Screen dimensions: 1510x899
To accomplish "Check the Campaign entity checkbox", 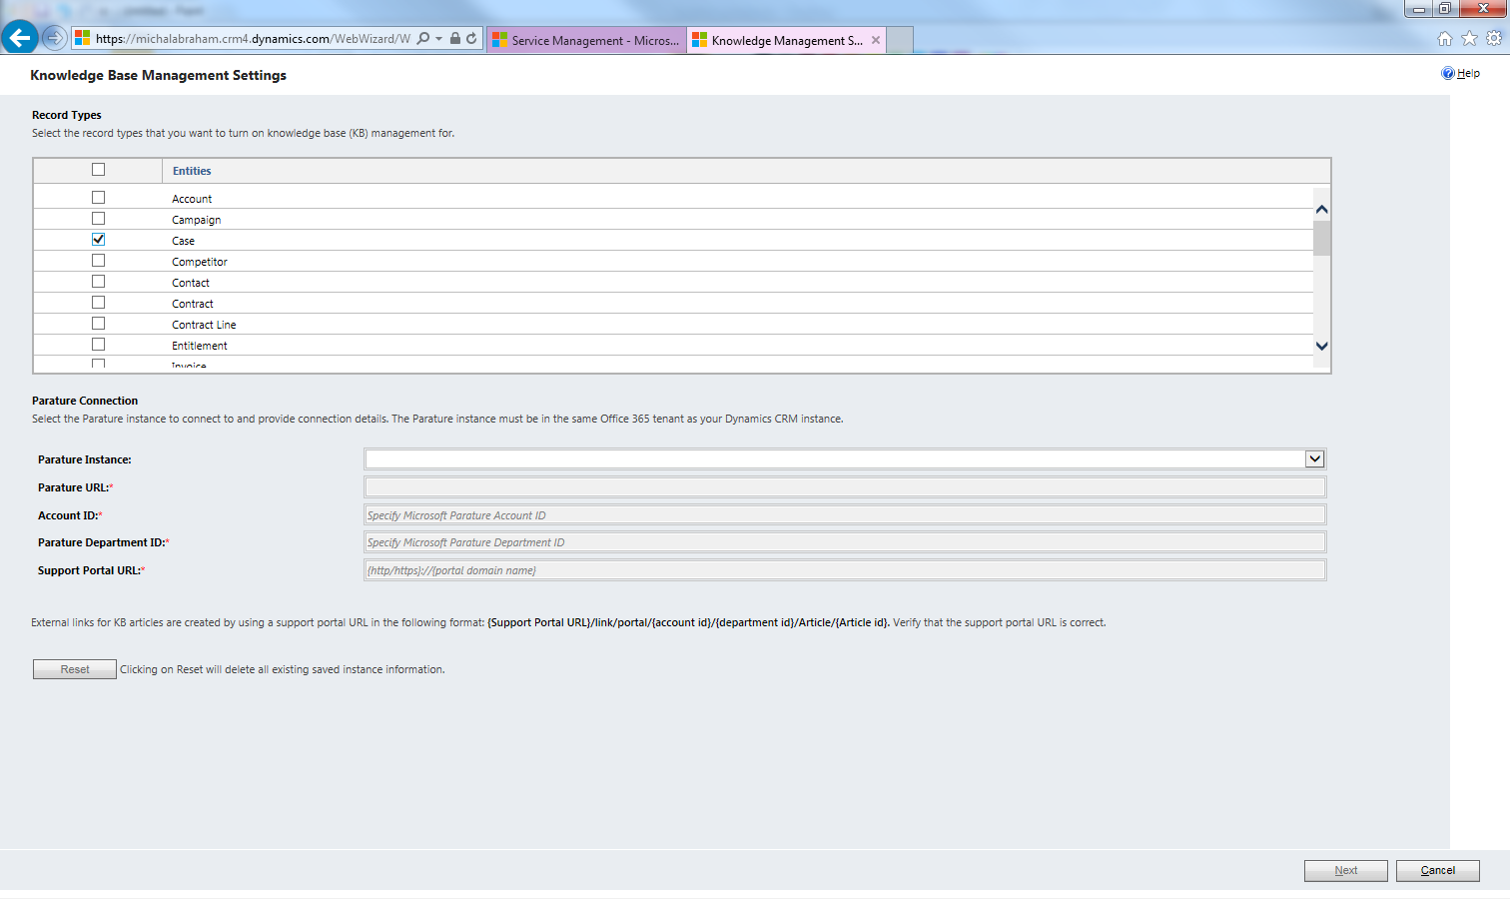I will pyautogui.click(x=98, y=219).
